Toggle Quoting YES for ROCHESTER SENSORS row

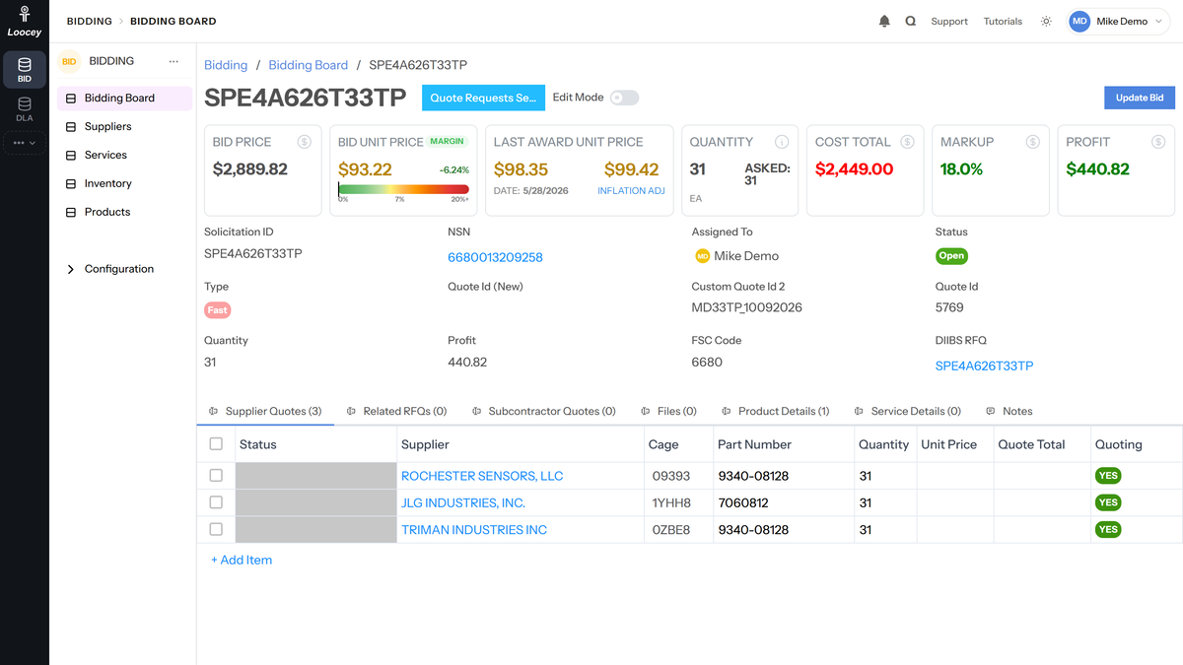1108,476
